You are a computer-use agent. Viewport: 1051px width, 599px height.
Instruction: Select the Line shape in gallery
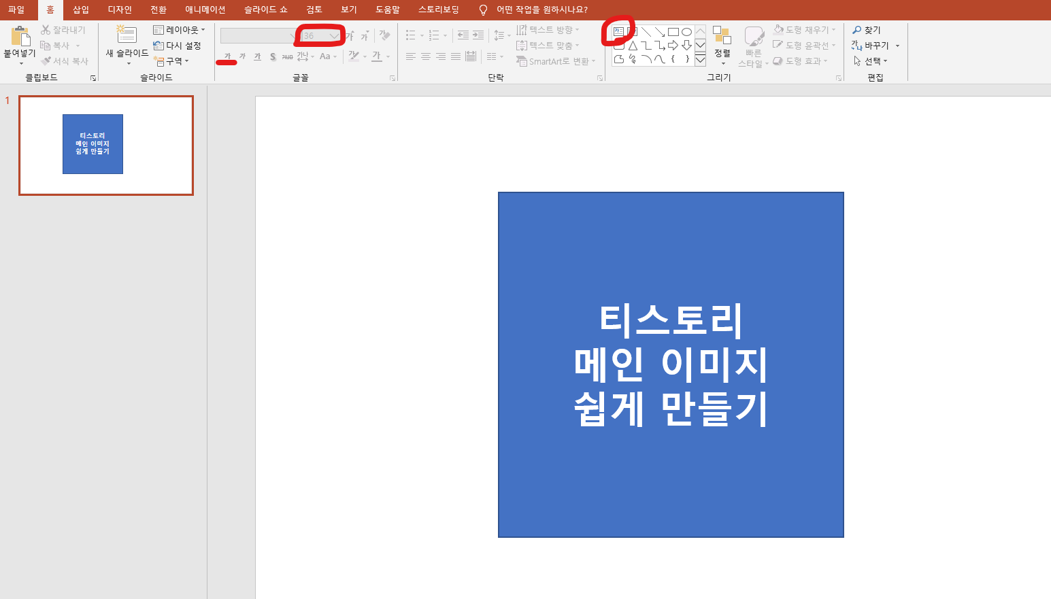[x=646, y=32]
